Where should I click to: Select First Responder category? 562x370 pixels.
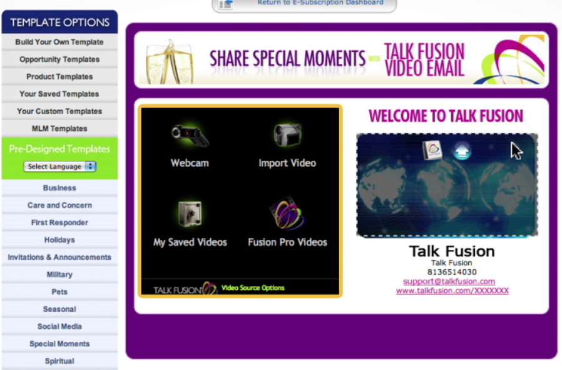[59, 222]
